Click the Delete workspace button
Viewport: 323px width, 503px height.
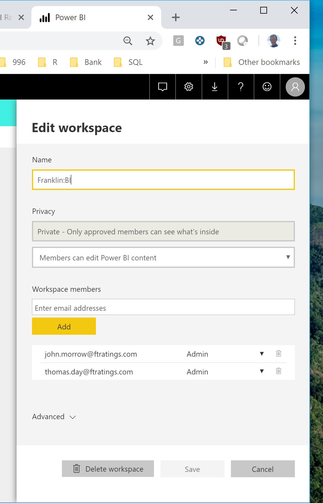click(108, 469)
